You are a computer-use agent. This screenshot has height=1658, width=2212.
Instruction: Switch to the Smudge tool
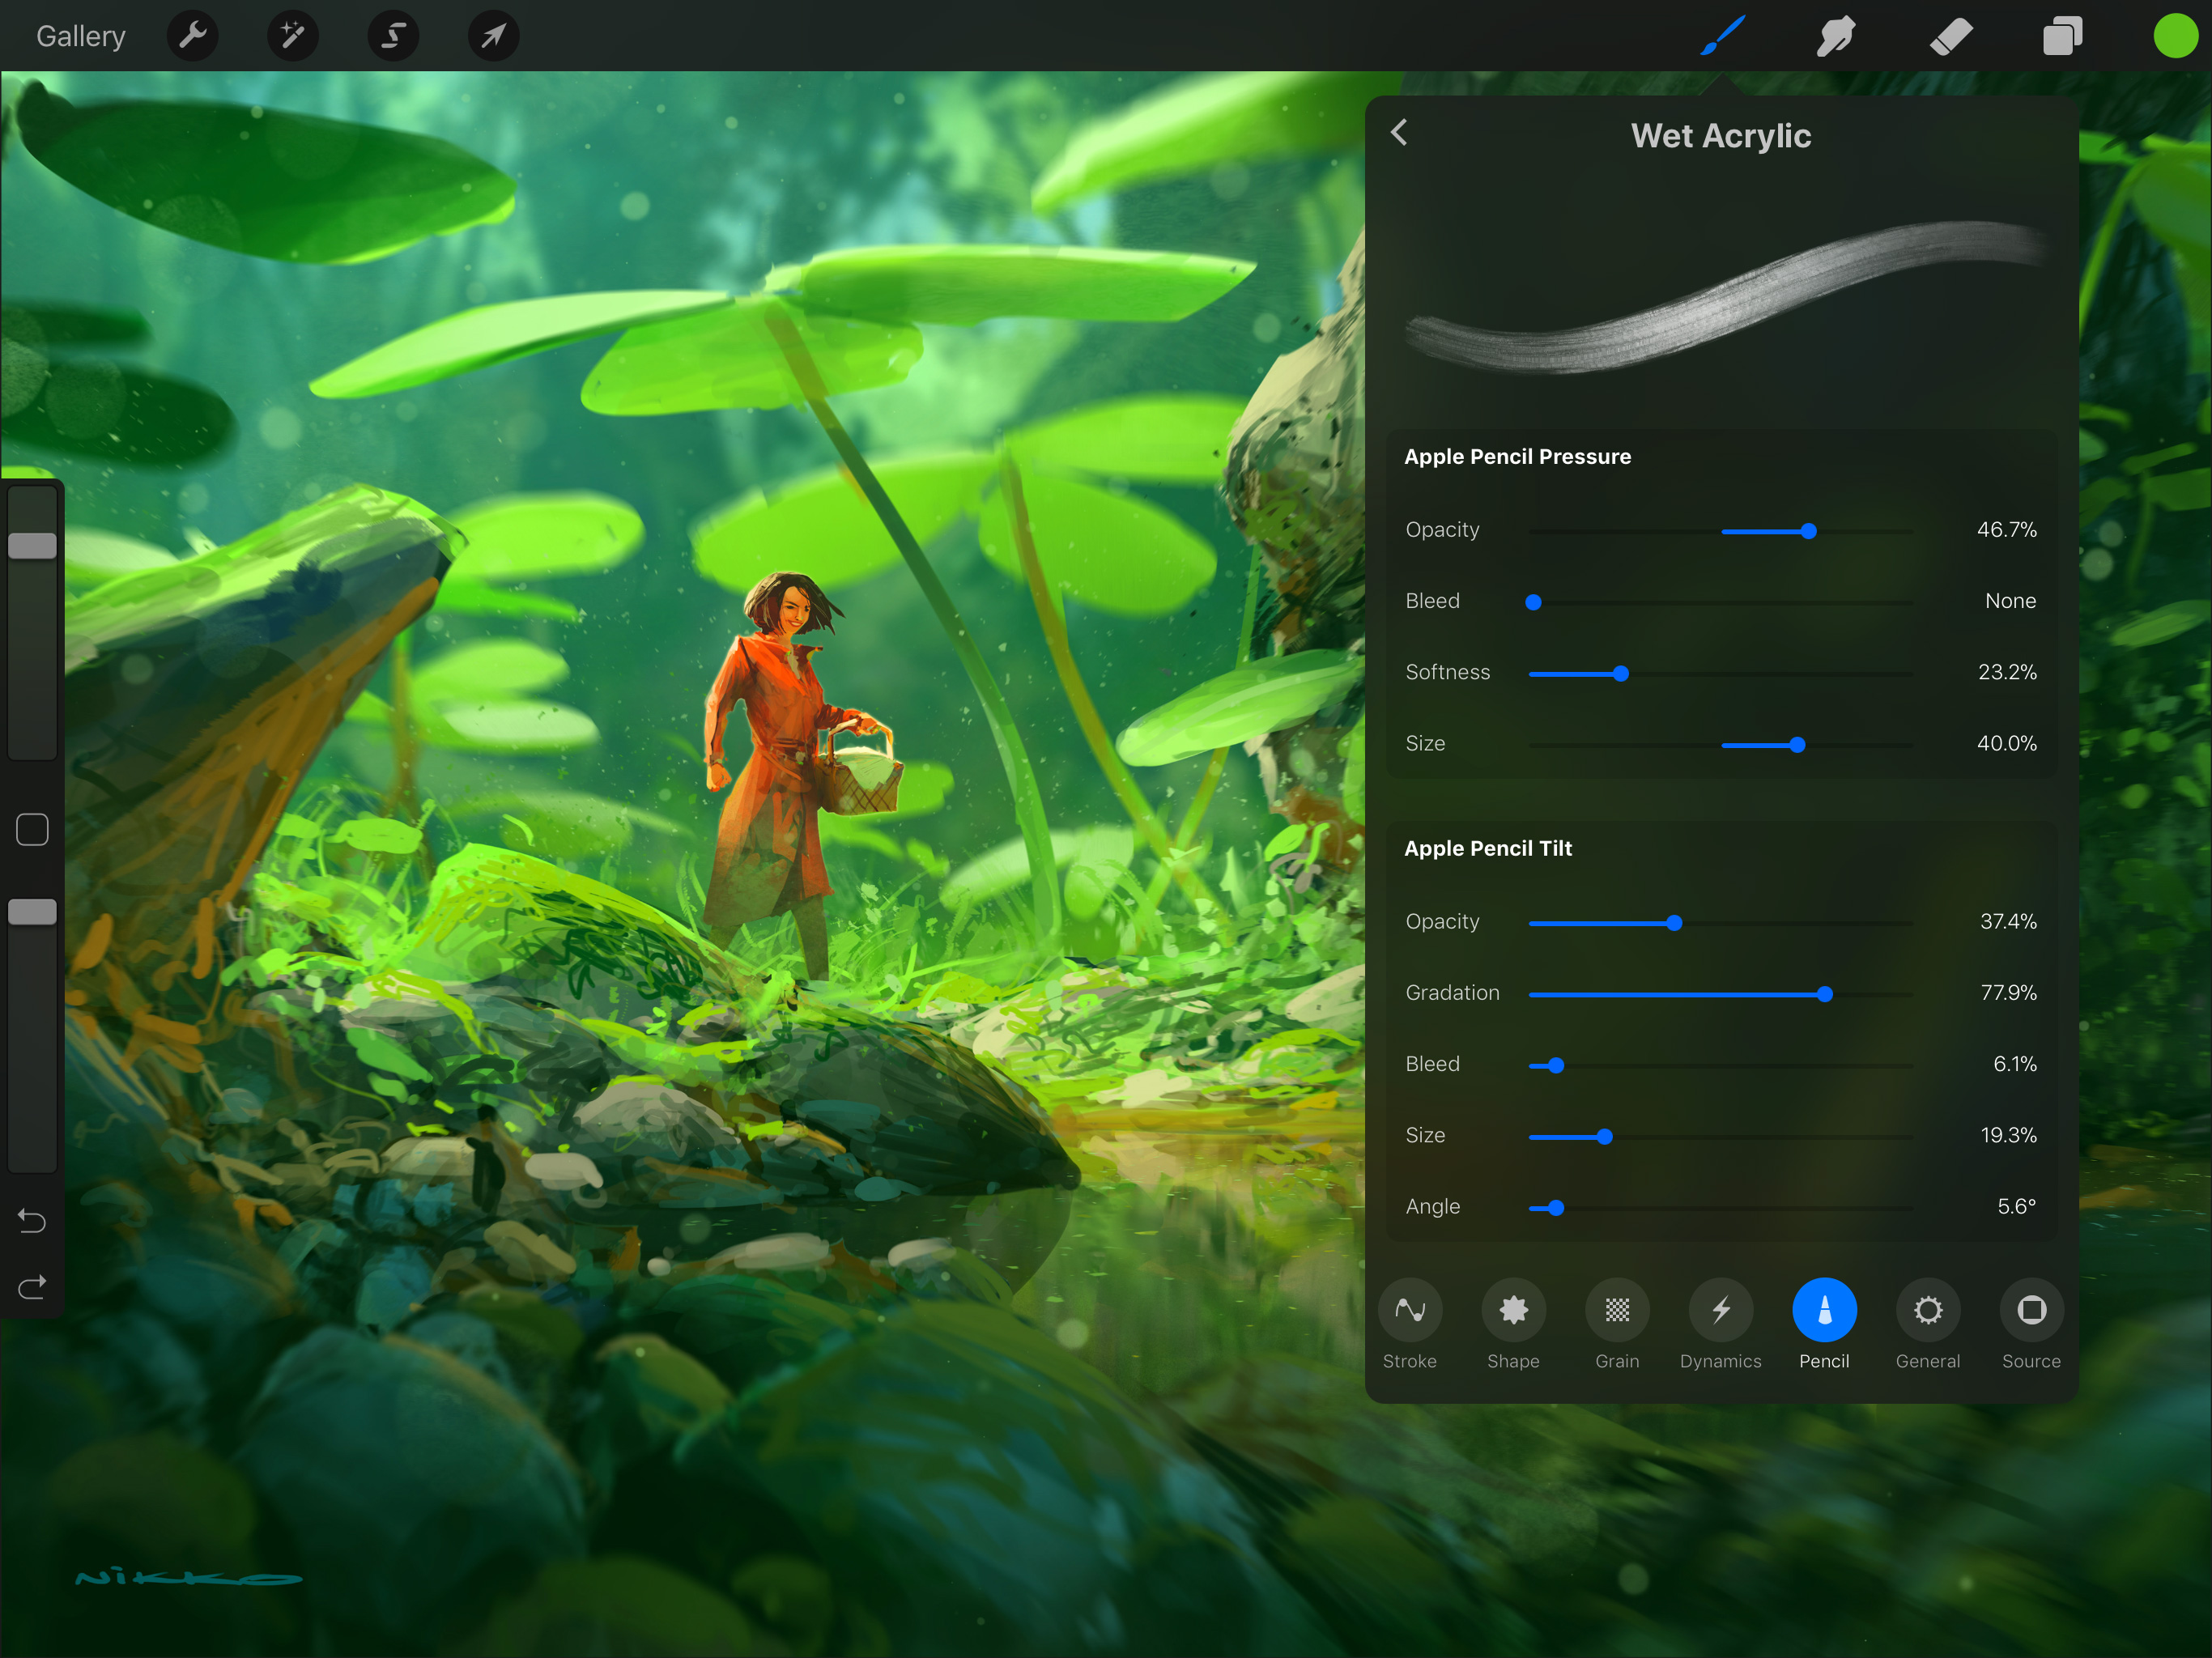(1836, 35)
